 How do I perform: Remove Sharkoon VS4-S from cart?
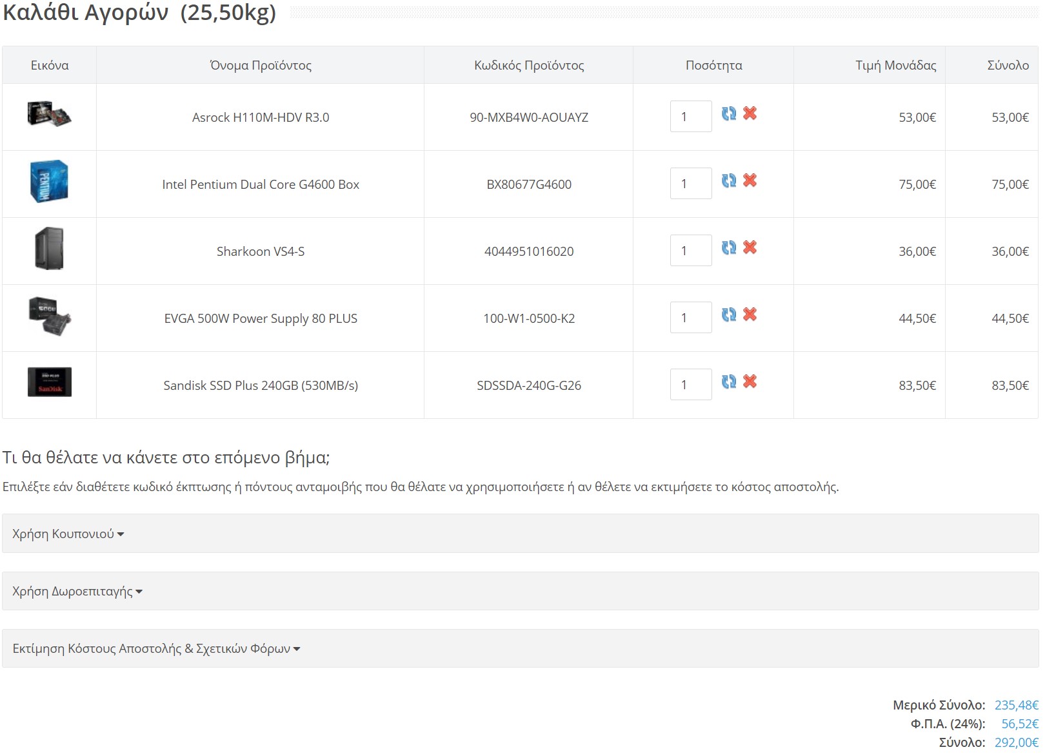[x=750, y=247]
